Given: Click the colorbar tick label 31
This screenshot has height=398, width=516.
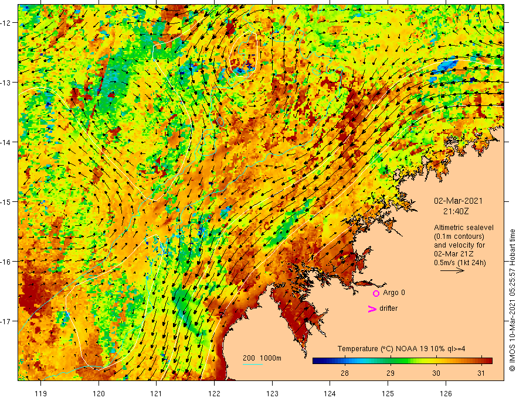Looking at the screenshot, I should (x=481, y=373).
